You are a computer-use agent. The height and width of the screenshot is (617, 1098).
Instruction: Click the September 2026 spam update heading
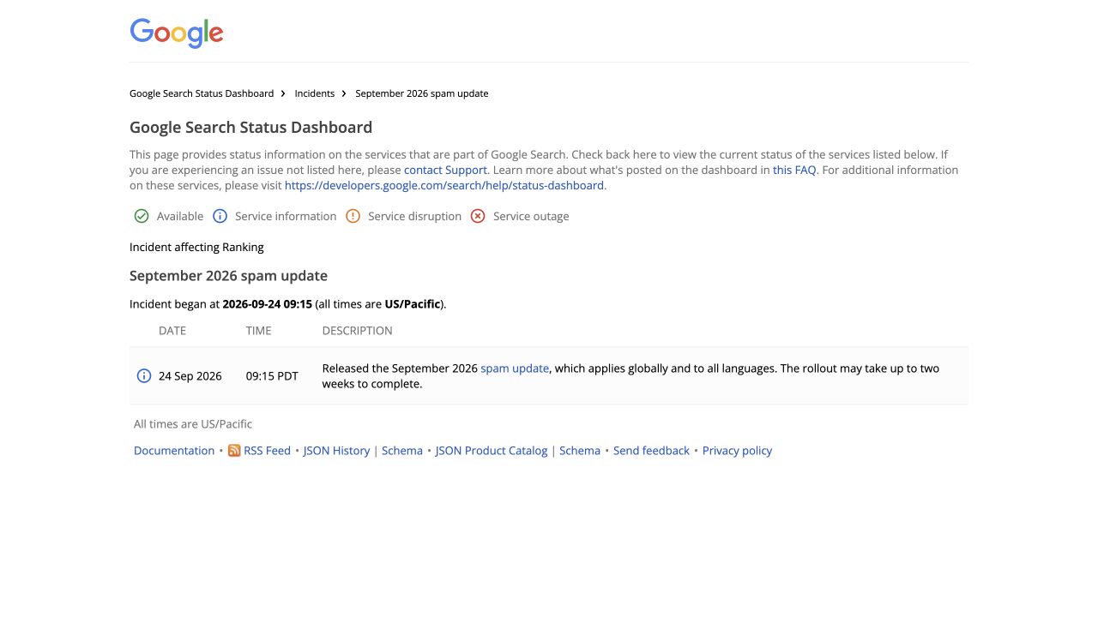(x=228, y=276)
